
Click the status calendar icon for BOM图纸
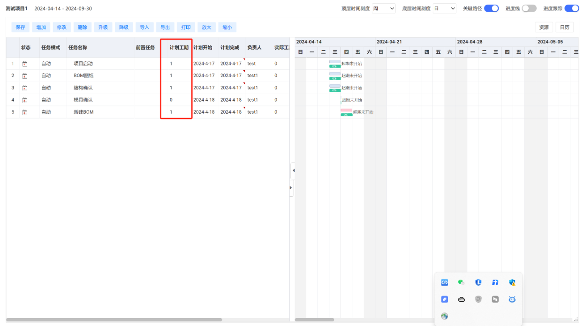25,75
